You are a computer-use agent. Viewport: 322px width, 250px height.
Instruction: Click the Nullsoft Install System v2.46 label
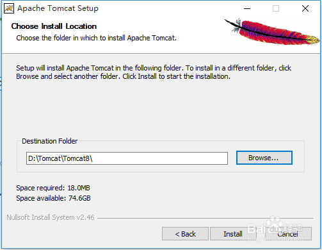click(x=51, y=217)
